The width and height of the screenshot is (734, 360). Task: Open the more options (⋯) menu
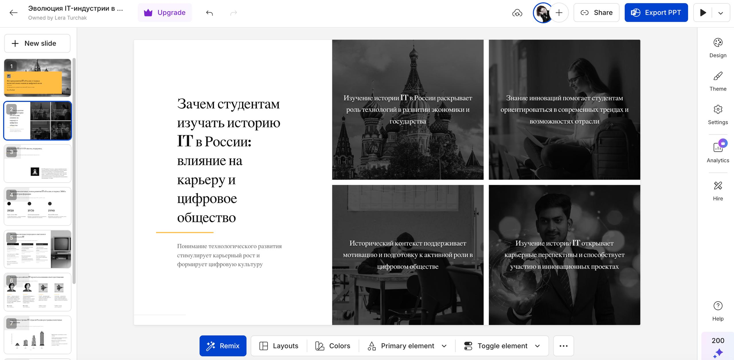[563, 346]
